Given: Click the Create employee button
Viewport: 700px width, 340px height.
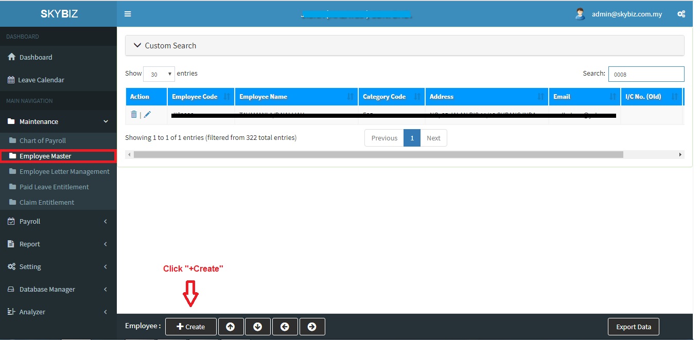Looking at the screenshot, I should tap(191, 327).
